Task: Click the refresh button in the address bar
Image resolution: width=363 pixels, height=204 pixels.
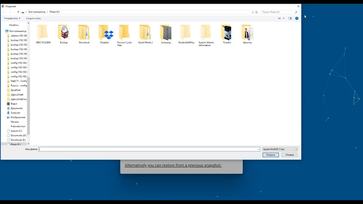Action: [x=256, y=12]
